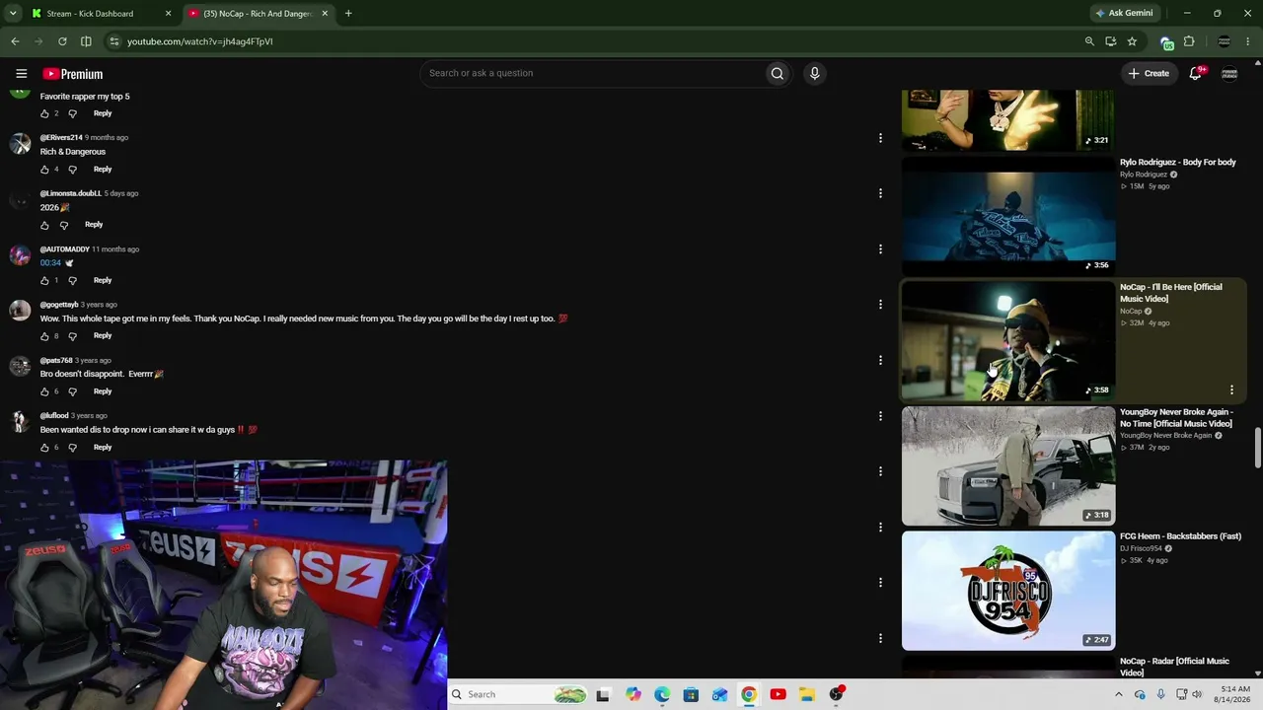1263x710 pixels.
Task: Open Ask Gemini in Chrome
Action: point(1124,14)
